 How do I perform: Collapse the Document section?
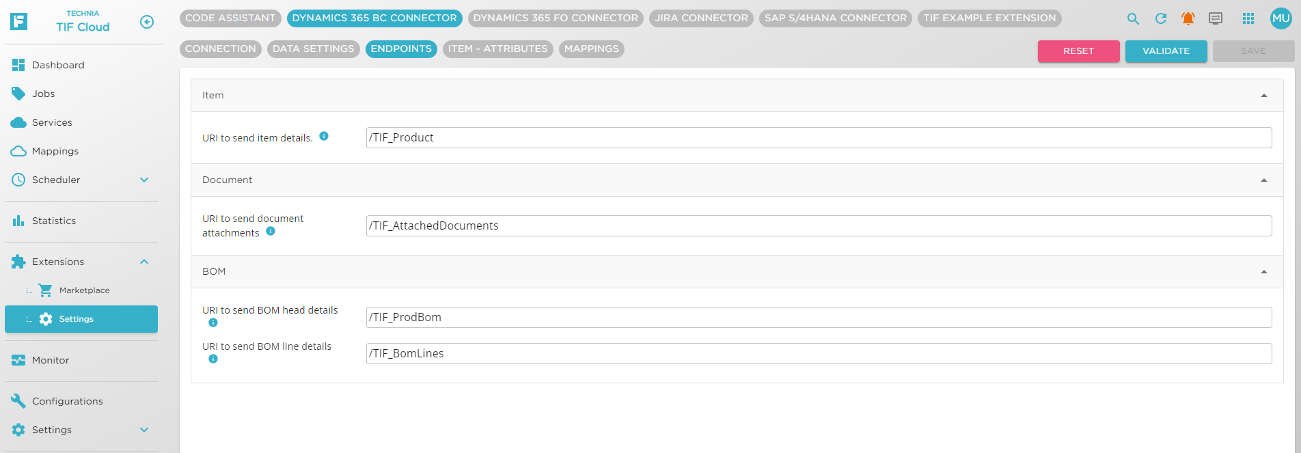pyautogui.click(x=1263, y=180)
